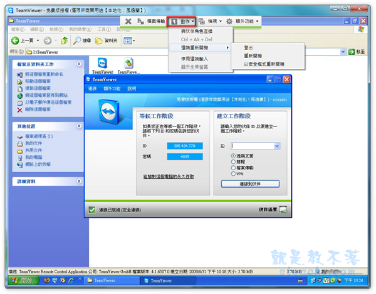The height and width of the screenshot is (294, 376).
Task: Select the VPN radio button
Action: point(233,174)
